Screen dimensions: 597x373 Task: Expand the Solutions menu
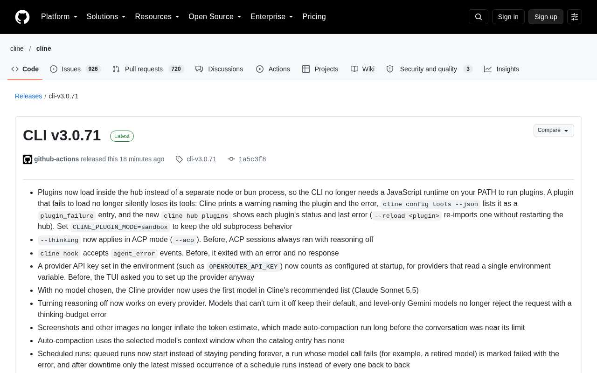point(106,17)
